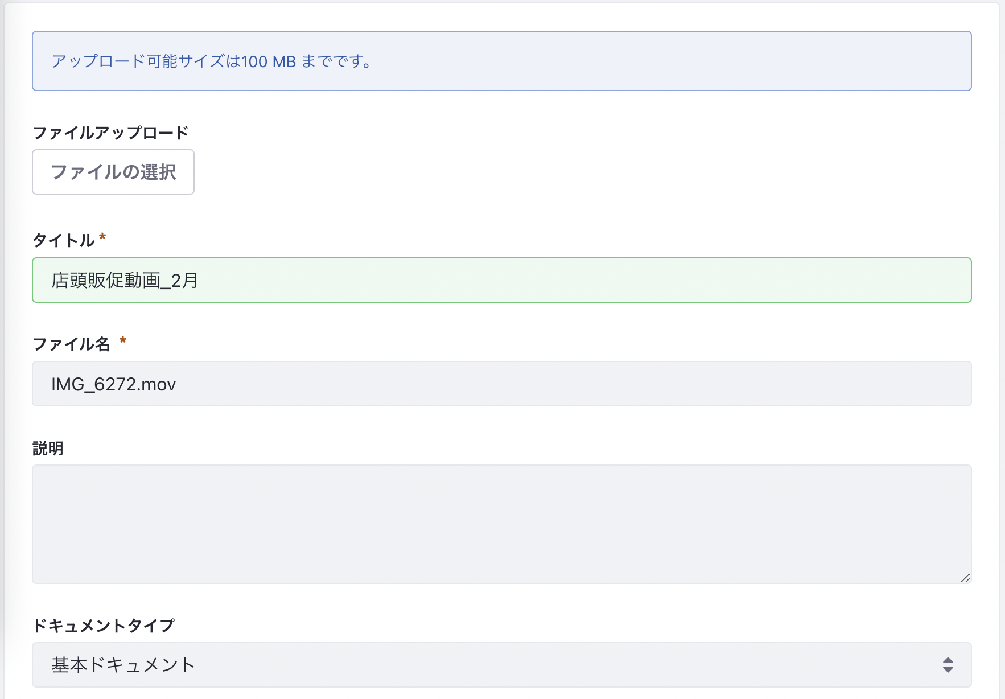Click the アップロード可能サイズは100 MB message text
The image size is (1005, 699).
click(x=211, y=61)
